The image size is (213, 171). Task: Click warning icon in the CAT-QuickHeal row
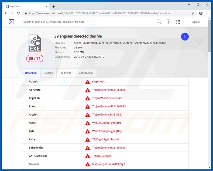(x=88, y=156)
